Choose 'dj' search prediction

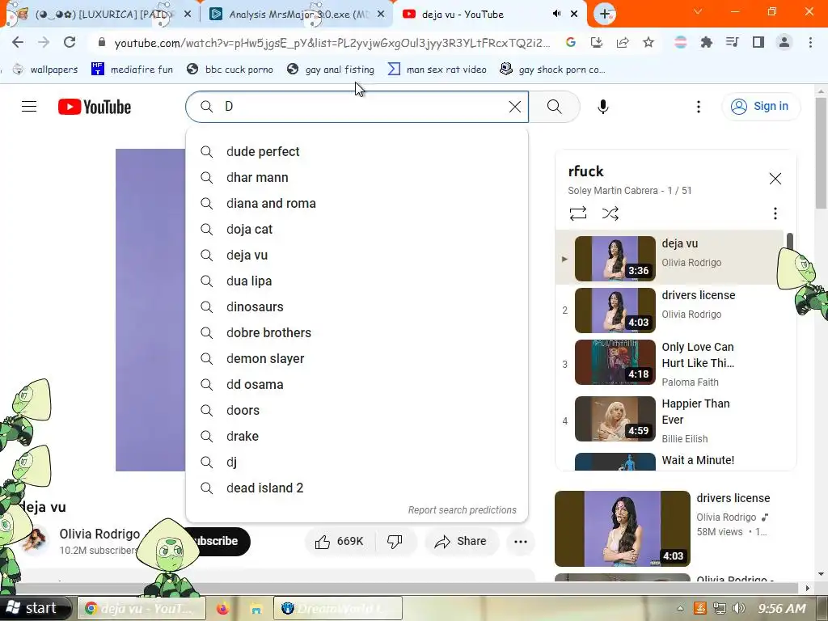357,462
